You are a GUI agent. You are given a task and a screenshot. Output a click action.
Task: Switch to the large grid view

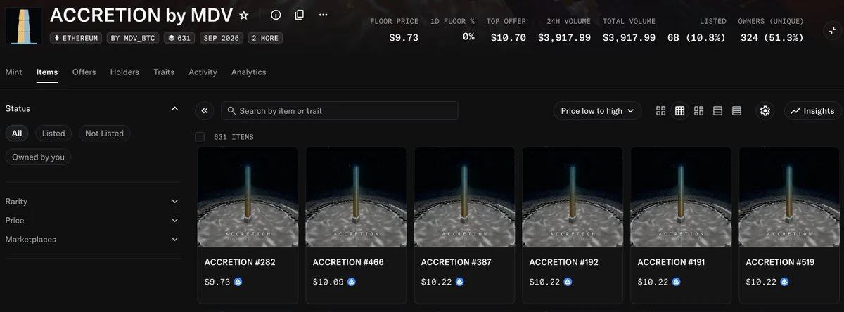coord(660,110)
